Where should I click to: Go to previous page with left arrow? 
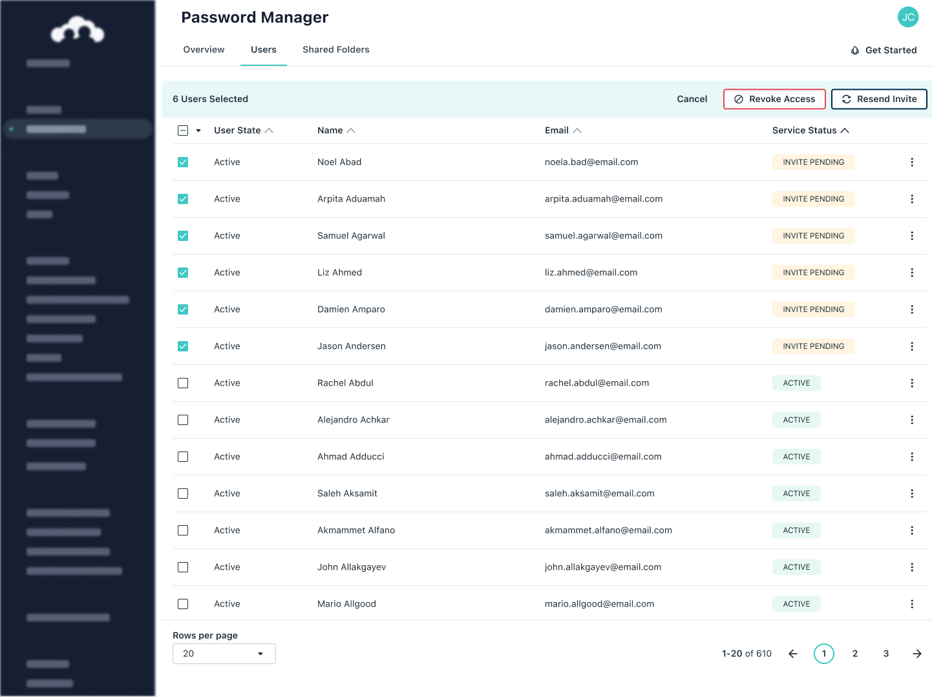(792, 654)
